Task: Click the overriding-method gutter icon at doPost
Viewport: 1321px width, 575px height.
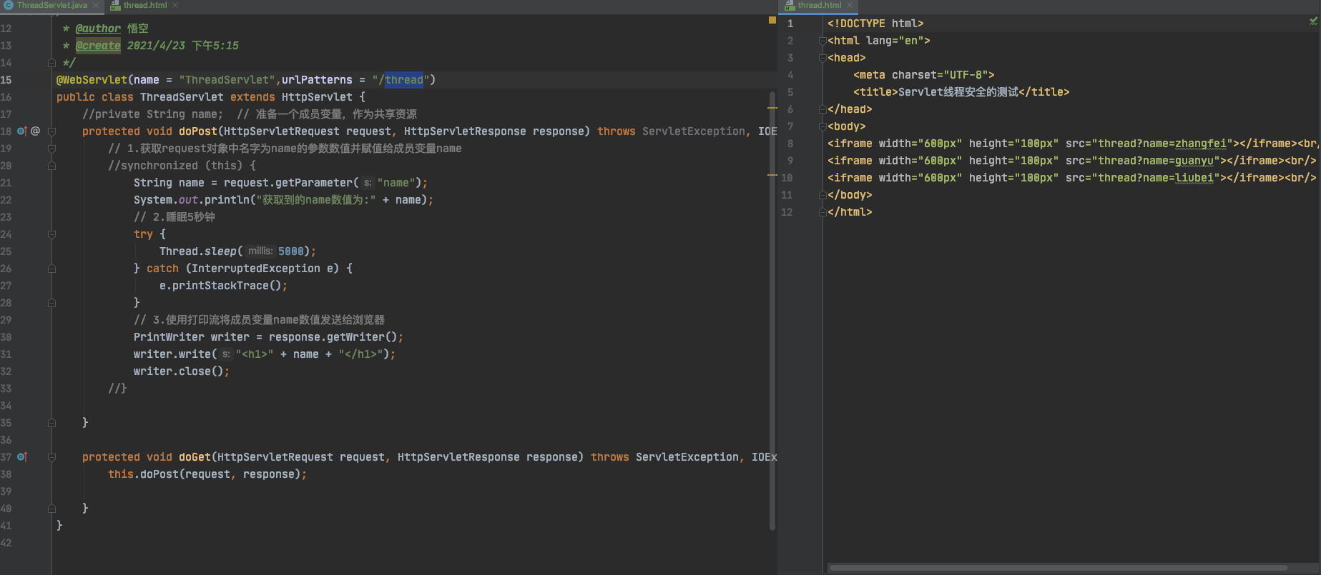Action: tap(21, 131)
